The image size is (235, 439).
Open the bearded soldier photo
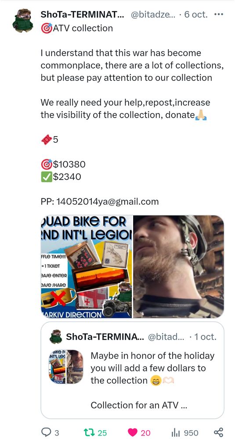178,266
